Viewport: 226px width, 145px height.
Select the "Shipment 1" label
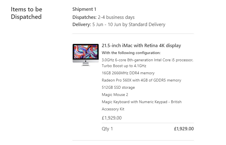[84, 9]
